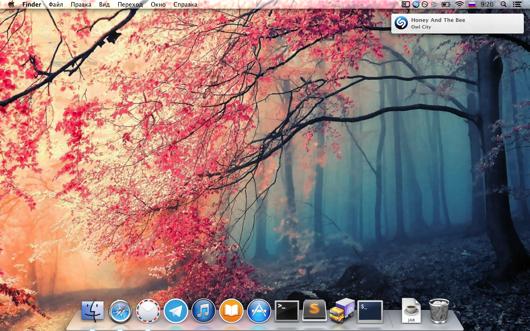
Task: Open the Transmit truck icon in the Dock
Action: click(342, 311)
